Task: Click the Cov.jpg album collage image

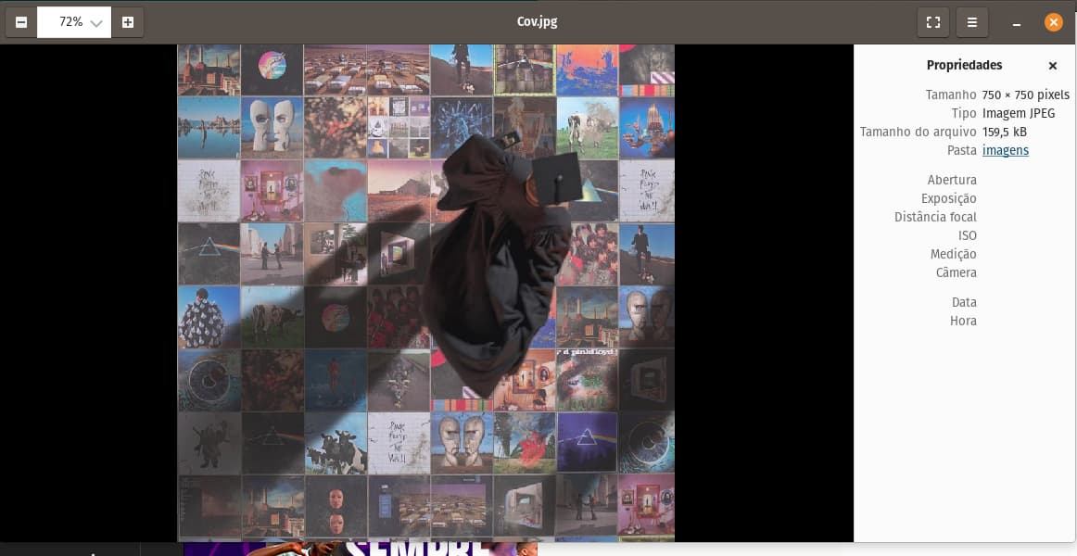Action: click(425, 293)
